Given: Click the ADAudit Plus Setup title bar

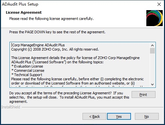Looking at the screenshot, I should (76, 4).
